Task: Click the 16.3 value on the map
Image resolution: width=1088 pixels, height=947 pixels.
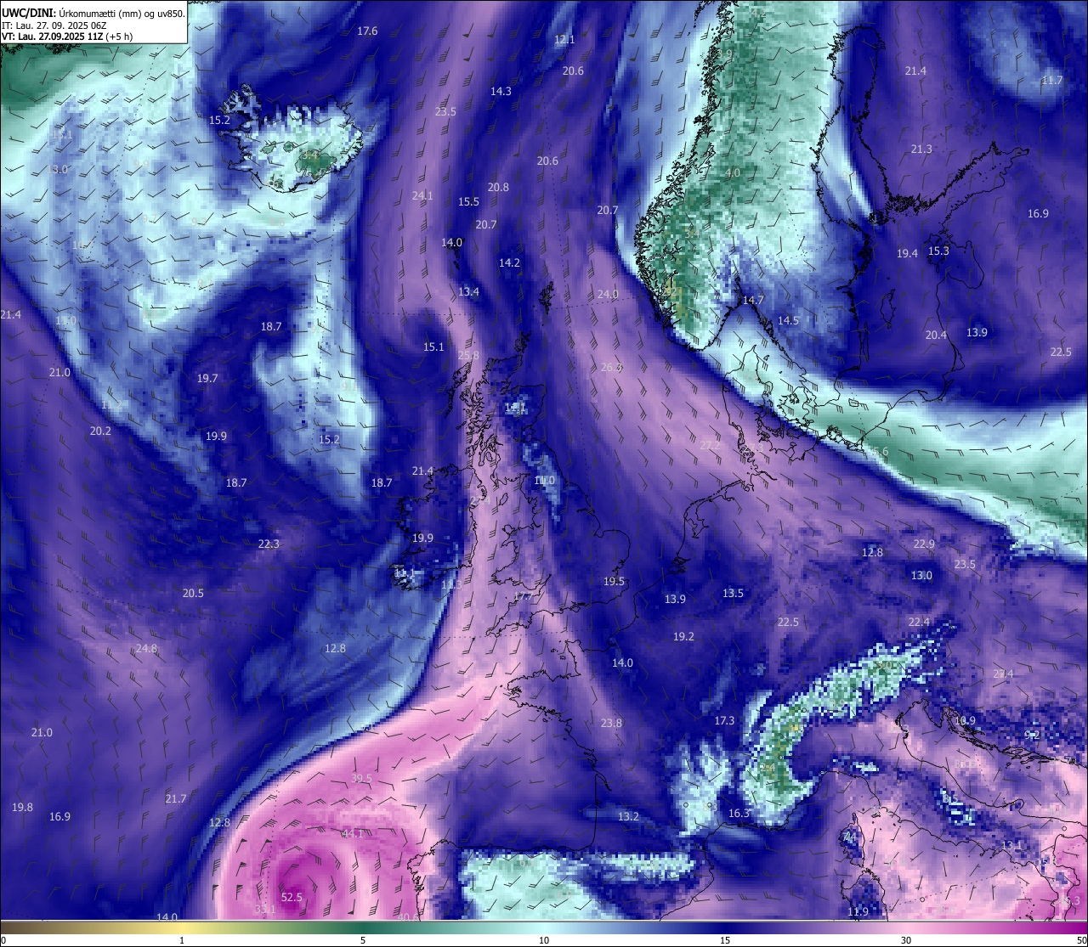Action: pyautogui.click(x=739, y=813)
